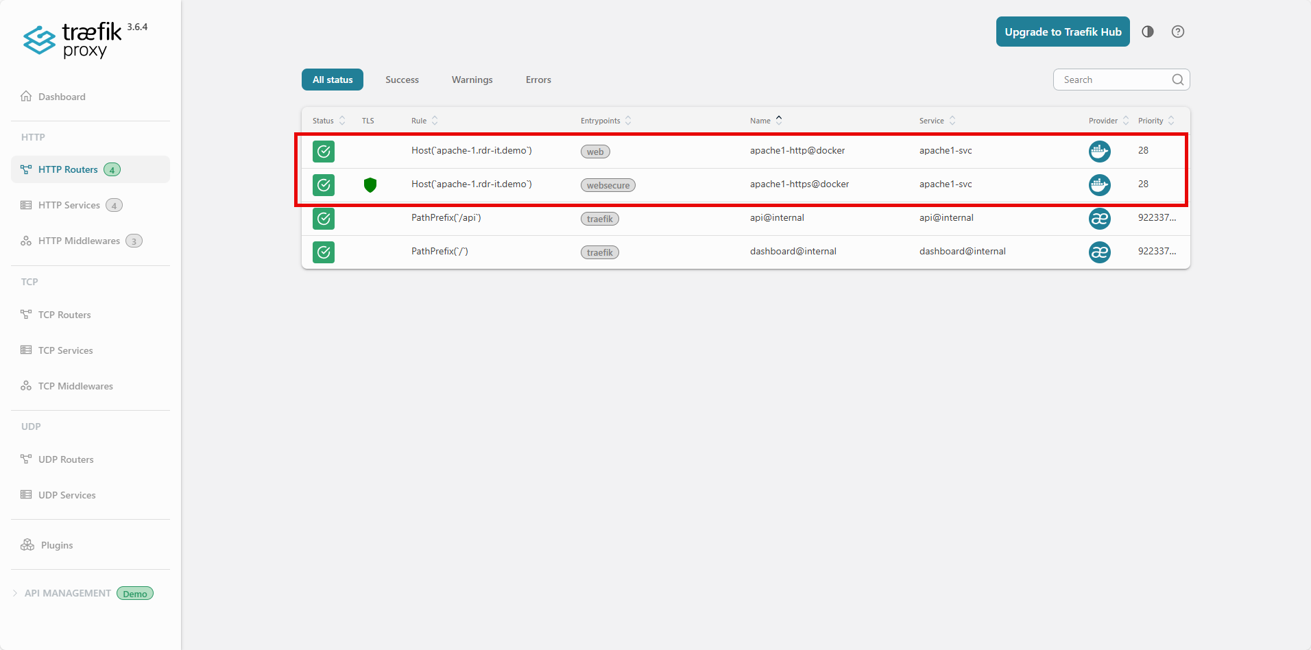Open Plugins from the sidebar
This screenshot has width=1311, height=650.
(x=56, y=545)
